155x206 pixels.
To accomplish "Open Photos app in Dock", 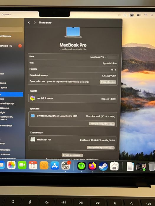I will click(x=11, y=165).
